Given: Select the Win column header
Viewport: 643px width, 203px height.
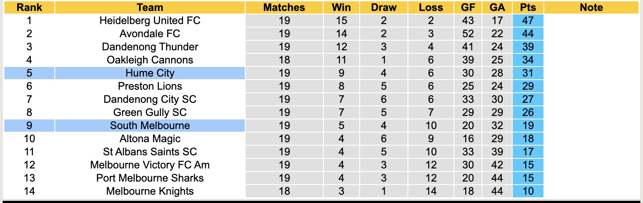Looking at the screenshot, I should pos(341,7).
